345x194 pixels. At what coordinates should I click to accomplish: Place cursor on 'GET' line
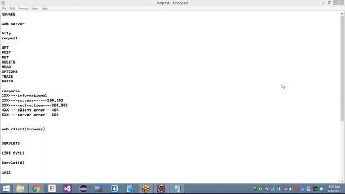5,48
